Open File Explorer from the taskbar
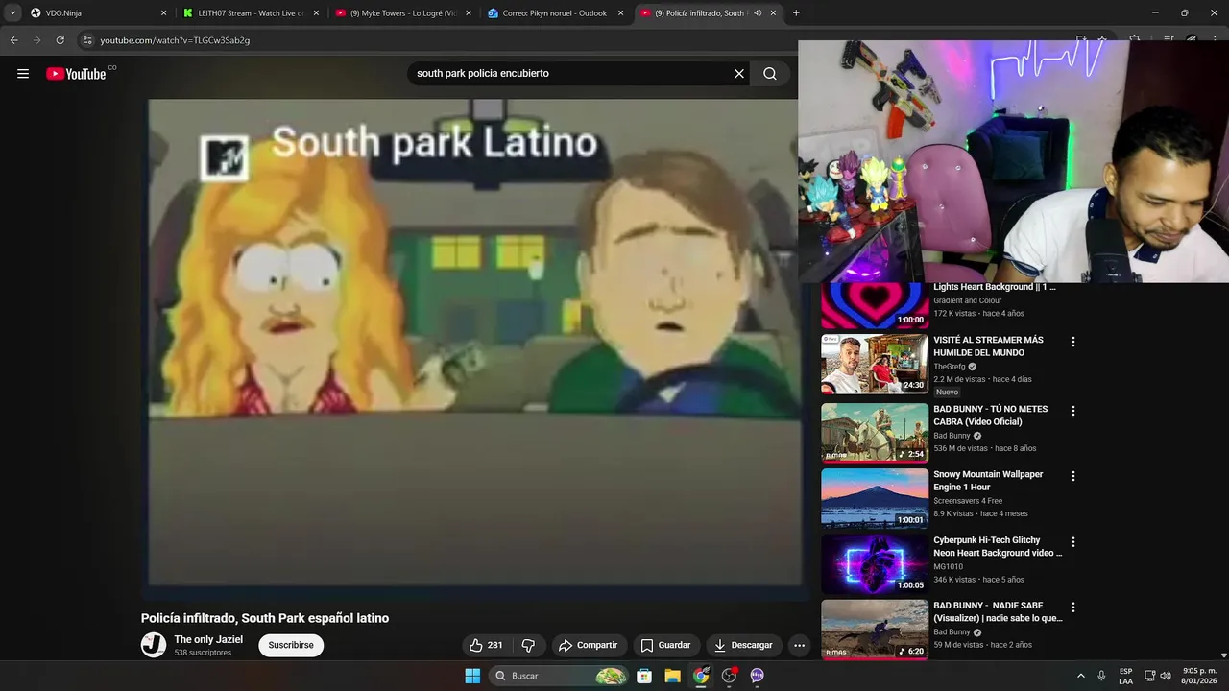1229x691 pixels. click(x=672, y=676)
